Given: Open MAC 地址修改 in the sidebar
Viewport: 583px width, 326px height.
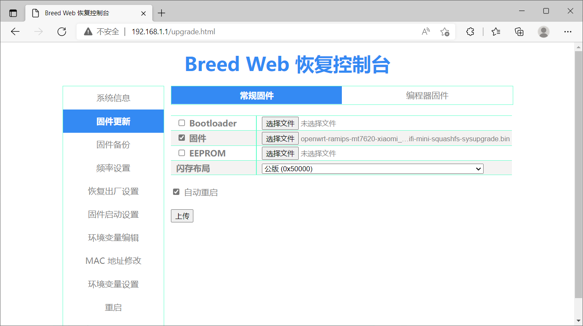Looking at the screenshot, I should point(113,261).
